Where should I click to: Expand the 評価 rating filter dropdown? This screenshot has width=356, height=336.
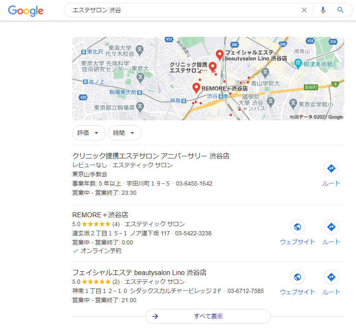(88, 133)
